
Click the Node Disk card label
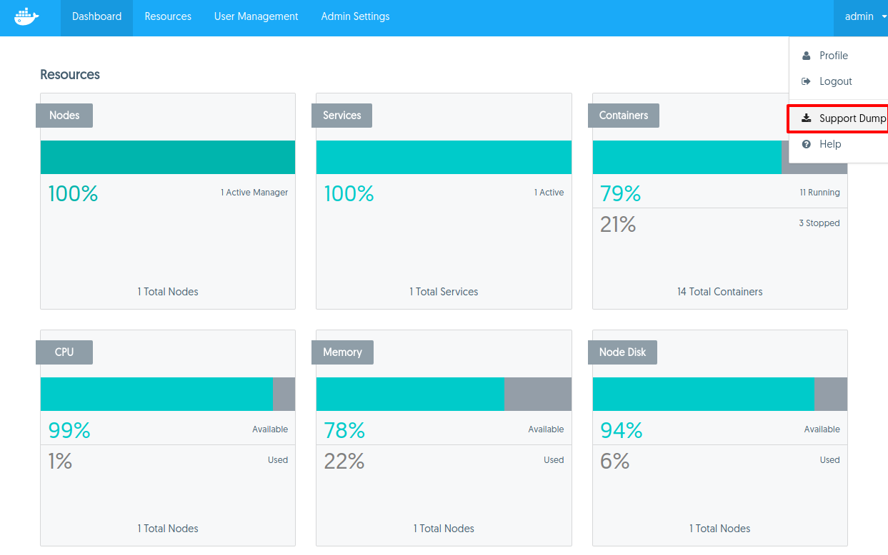(622, 352)
